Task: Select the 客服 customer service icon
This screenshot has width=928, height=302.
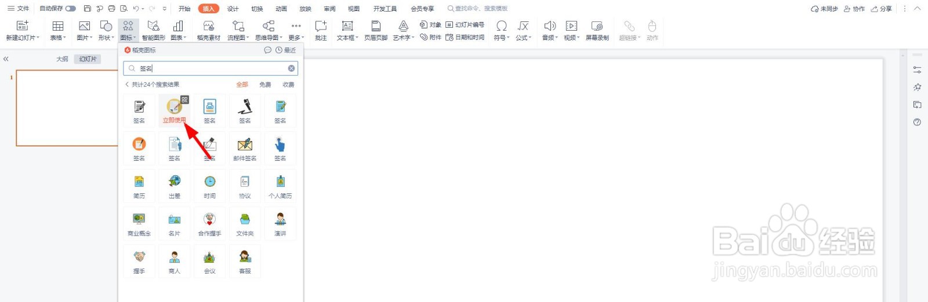Action: [x=245, y=261]
